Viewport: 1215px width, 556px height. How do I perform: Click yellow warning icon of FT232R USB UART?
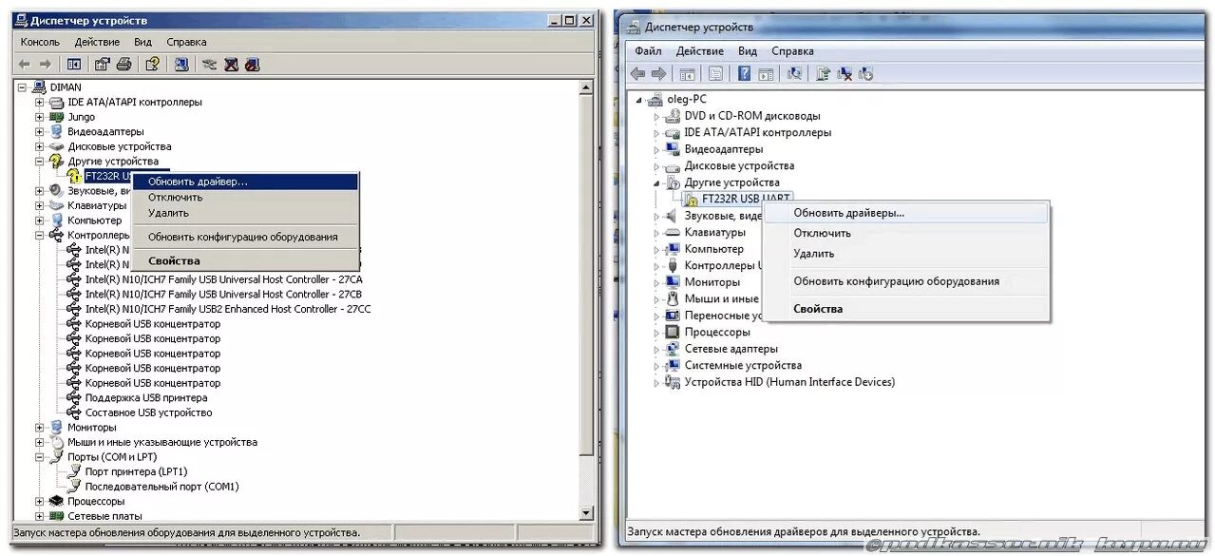coord(692,200)
